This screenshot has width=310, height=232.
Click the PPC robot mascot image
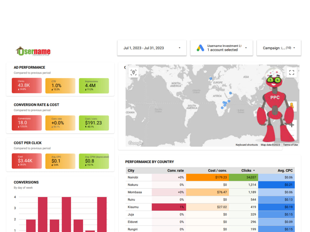tap(276, 105)
